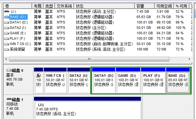Screen dimensions: 196x119
Task: Select the WIN 7 CN partition block on Disk 0
Action: (55, 80)
